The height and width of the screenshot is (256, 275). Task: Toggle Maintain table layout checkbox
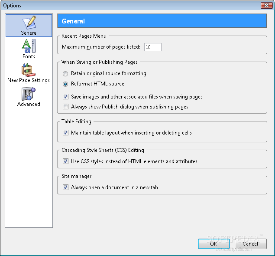coord(65,132)
